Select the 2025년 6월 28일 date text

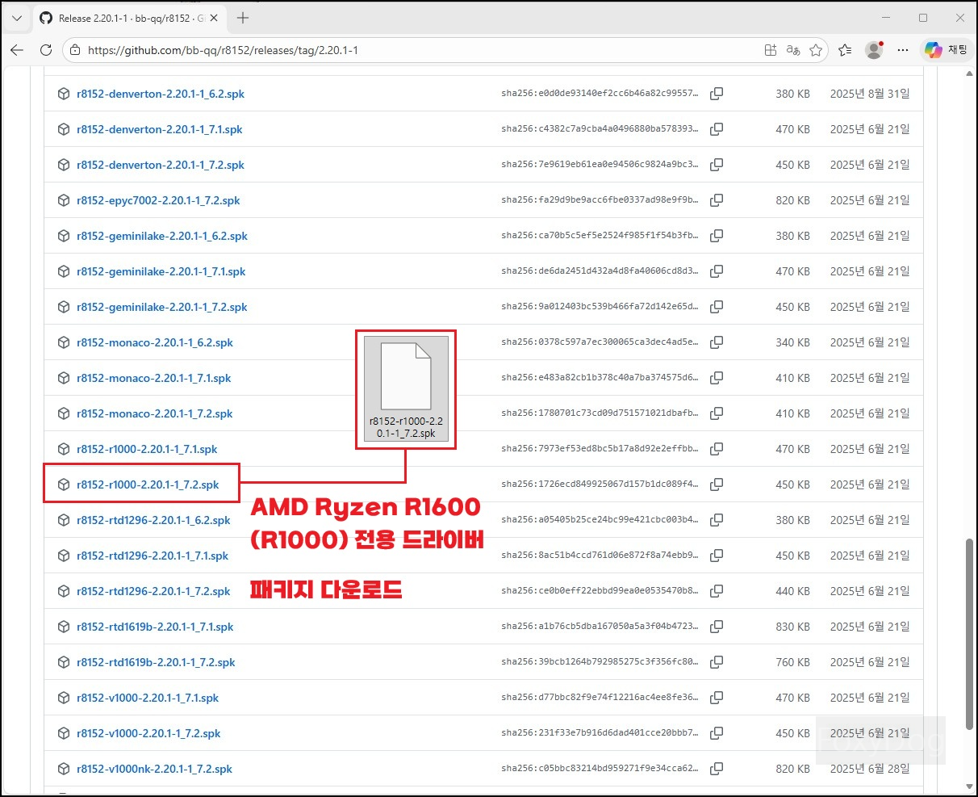[x=870, y=769]
